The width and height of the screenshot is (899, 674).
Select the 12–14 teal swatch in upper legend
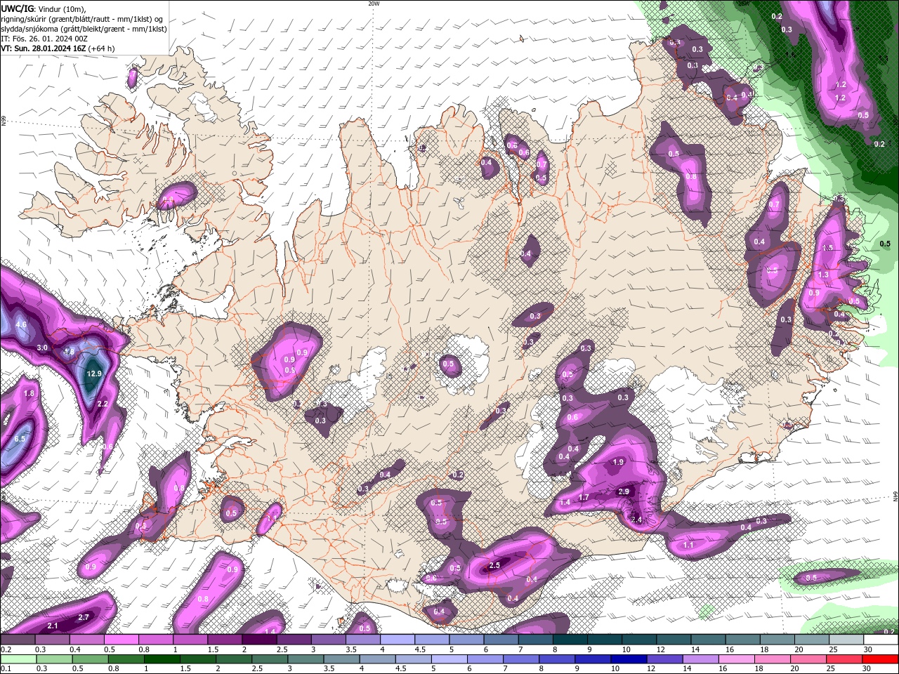coord(674,640)
